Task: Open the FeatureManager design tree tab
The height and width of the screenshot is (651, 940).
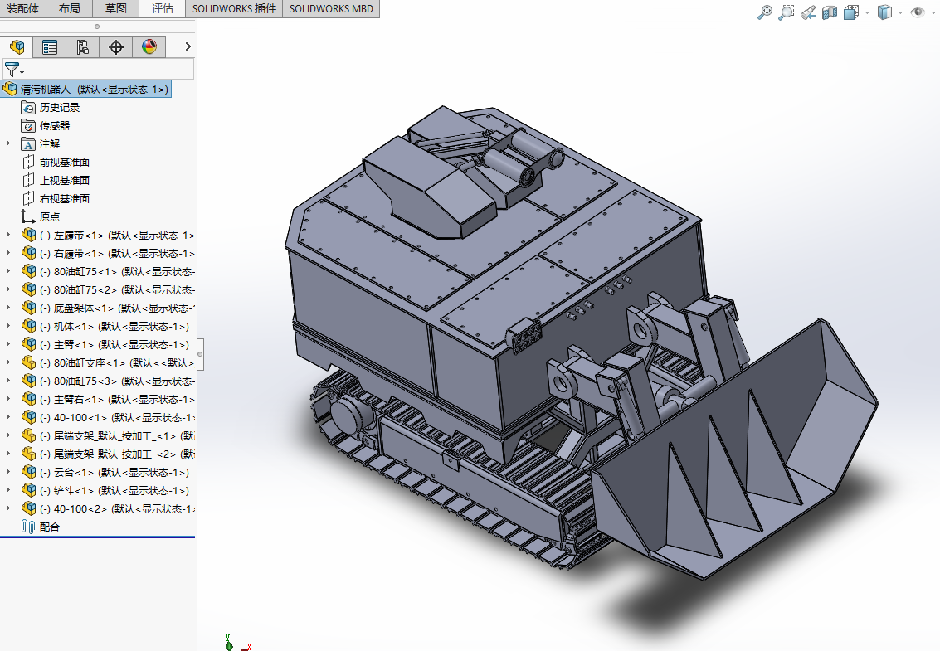Action: coord(17,46)
